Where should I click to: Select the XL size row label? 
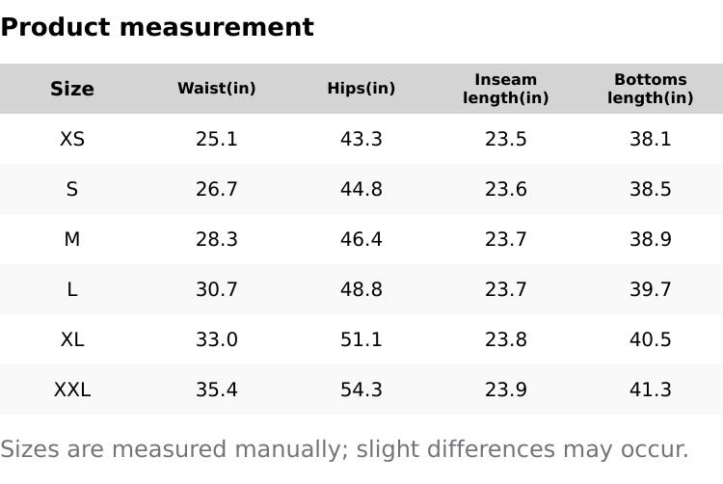click(x=72, y=339)
